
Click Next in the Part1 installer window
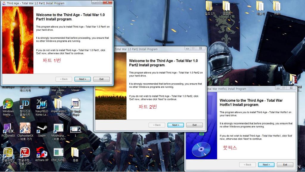point(83,79)
